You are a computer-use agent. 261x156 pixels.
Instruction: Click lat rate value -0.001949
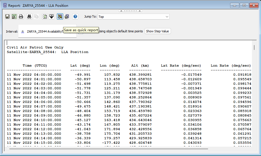click(x=191, y=88)
